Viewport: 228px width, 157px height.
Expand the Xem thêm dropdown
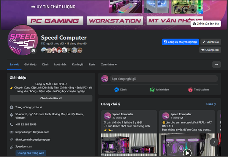click(x=109, y=65)
